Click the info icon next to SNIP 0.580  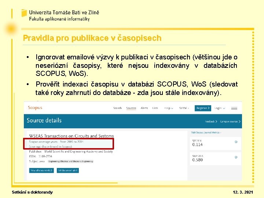(236, 157)
